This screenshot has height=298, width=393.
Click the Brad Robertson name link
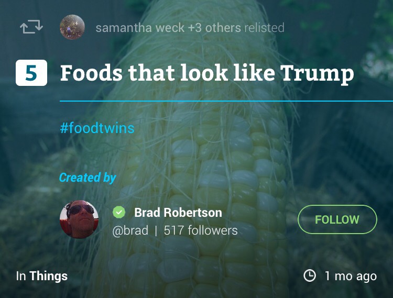click(178, 213)
